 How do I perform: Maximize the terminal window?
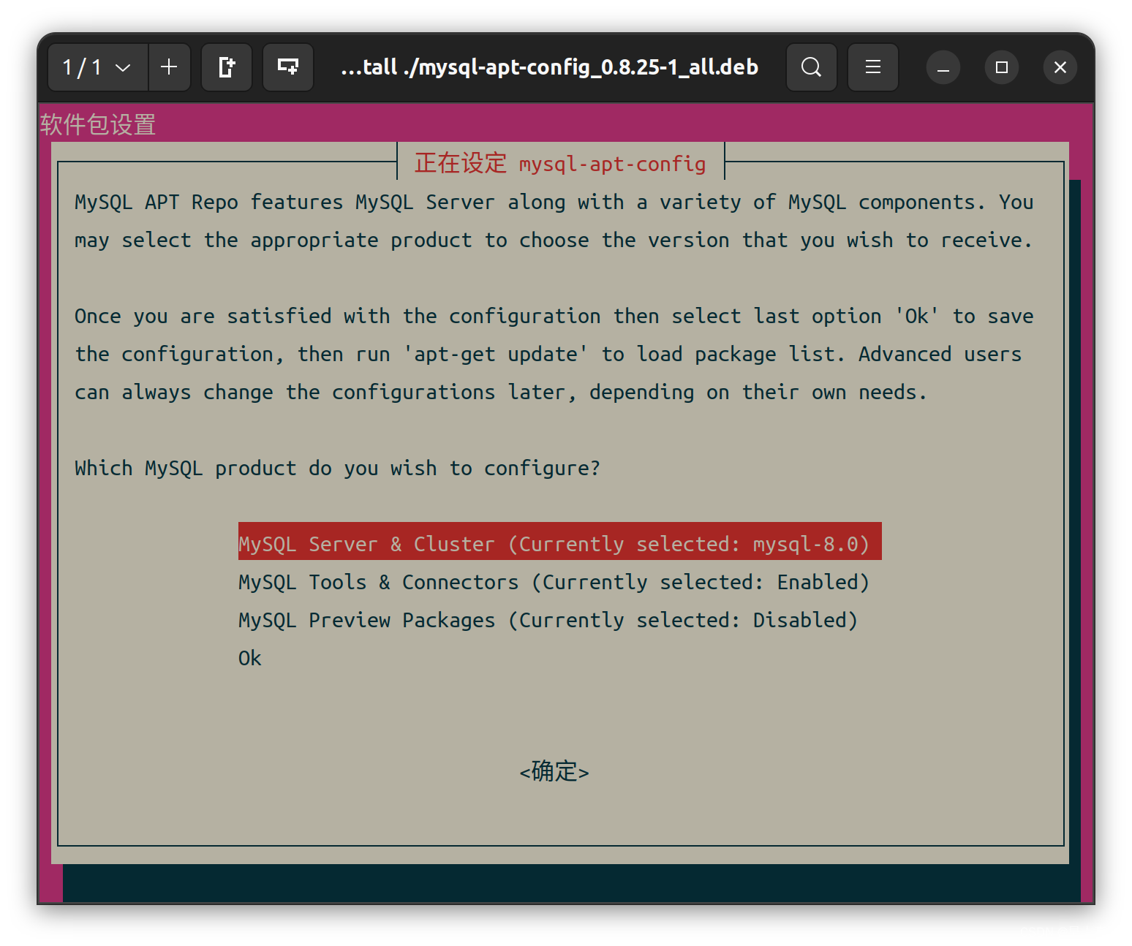[x=1002, y=68]
